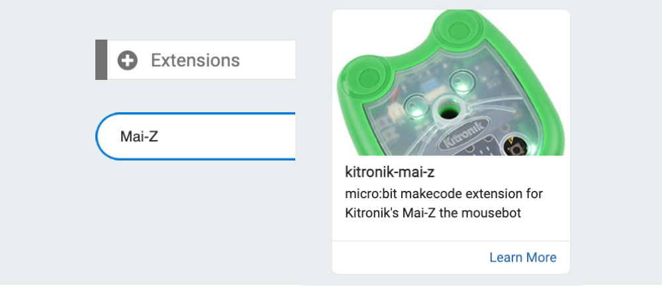Open the Learn More link
This screenshot has height=286, width=662.
522,257
